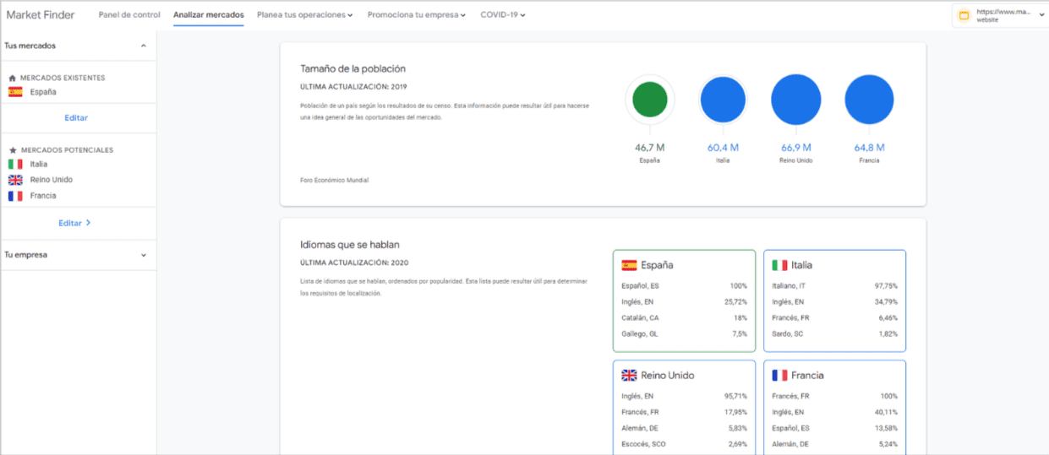The width and height of the screenshot is (1049, 455).
Task: Click the blue Reino Unido population circle
Action: [x=795, y=100]
